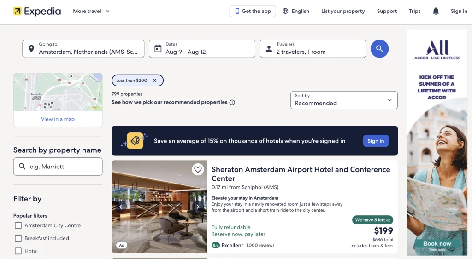
Task: Open the Dates picker field
Action: [x=202, y=49]
